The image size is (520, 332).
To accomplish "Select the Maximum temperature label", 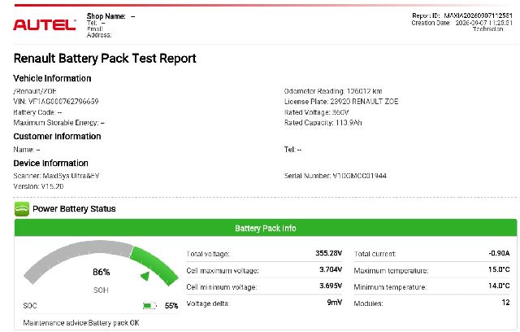I will (391, 271).
